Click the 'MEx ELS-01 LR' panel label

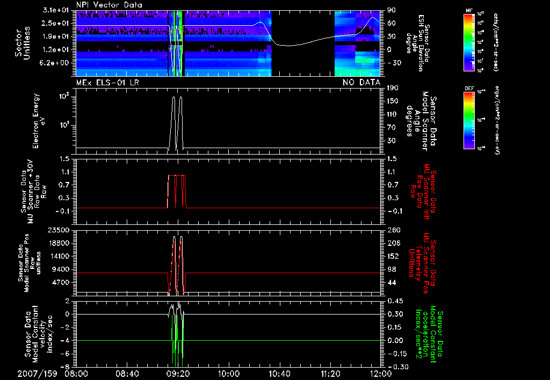(x=107, y=83)
